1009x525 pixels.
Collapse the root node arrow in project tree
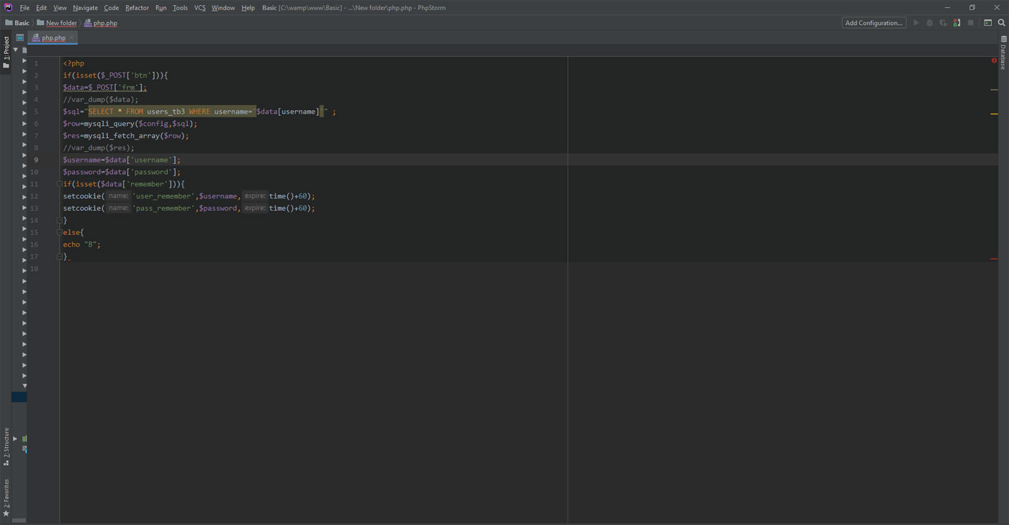[x=15, y=50]
